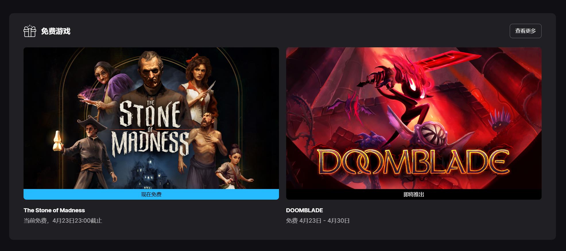Image resolution: width=566 pixels, height=251 pixels.
Task: Click the gift box icon beside 免费游戏
Action: coord(30,31)
